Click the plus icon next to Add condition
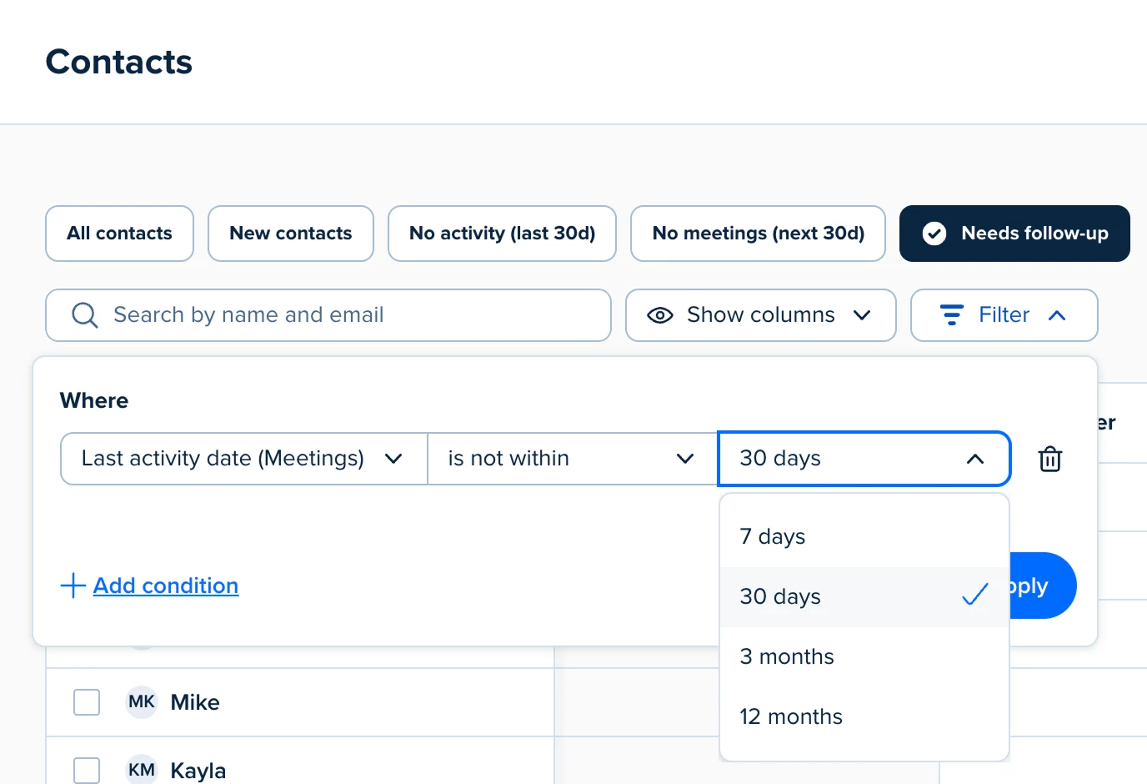Screen dimensions: 1147x784 73,585
